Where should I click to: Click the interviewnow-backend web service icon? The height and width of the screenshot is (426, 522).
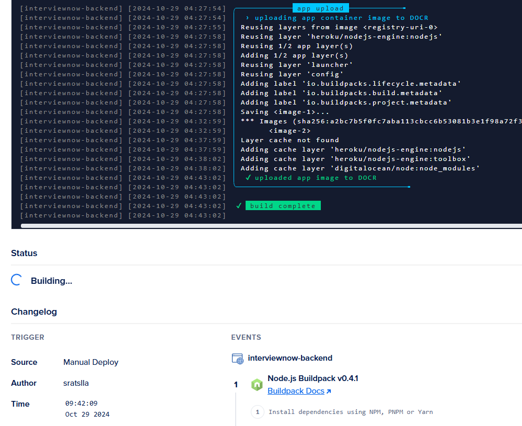pyautogui.click(x=237, y=359)
